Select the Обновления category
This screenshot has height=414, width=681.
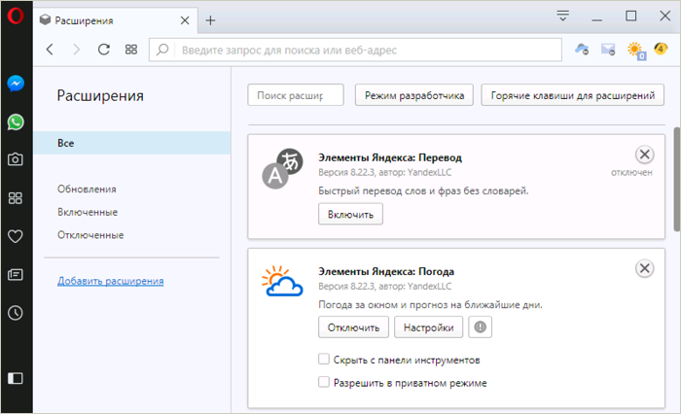click(87, 190)
